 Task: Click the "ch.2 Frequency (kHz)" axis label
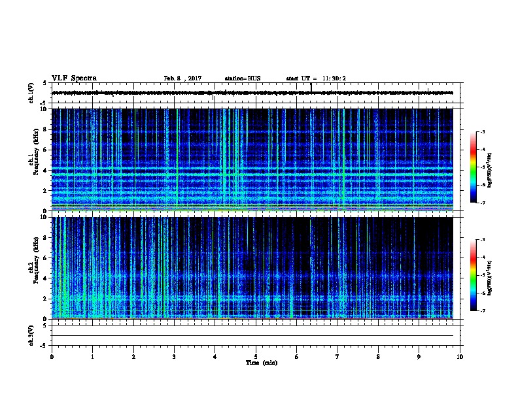pyautogui.click(x=34, y=260)
